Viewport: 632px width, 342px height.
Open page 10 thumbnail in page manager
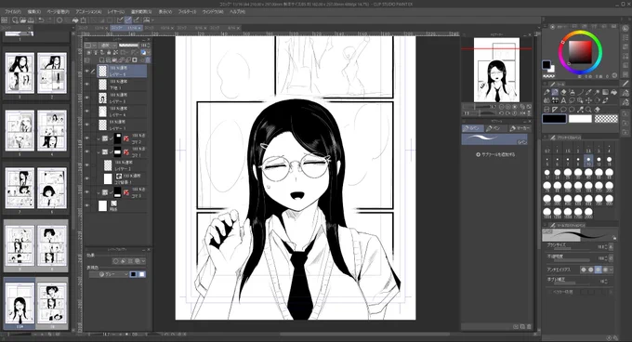(52, 302)
